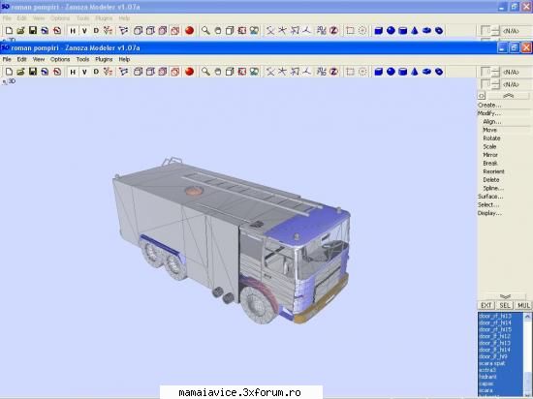
Task: Create a blue cube primitive
Action: pyautogui.click(x=379, y=72)
